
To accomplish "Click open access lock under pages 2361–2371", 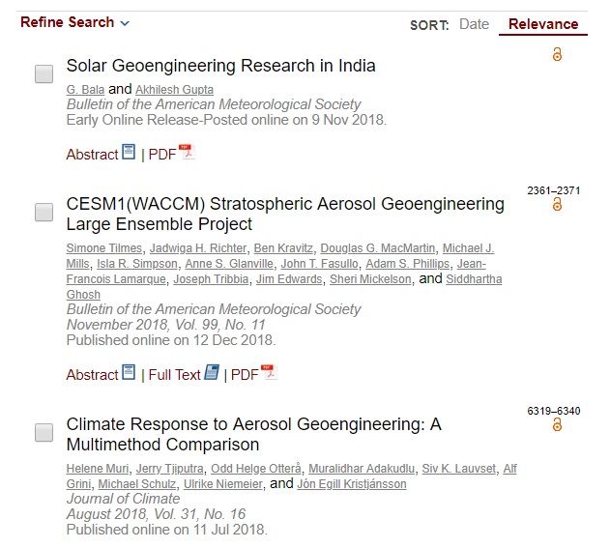I will [557, 204].
